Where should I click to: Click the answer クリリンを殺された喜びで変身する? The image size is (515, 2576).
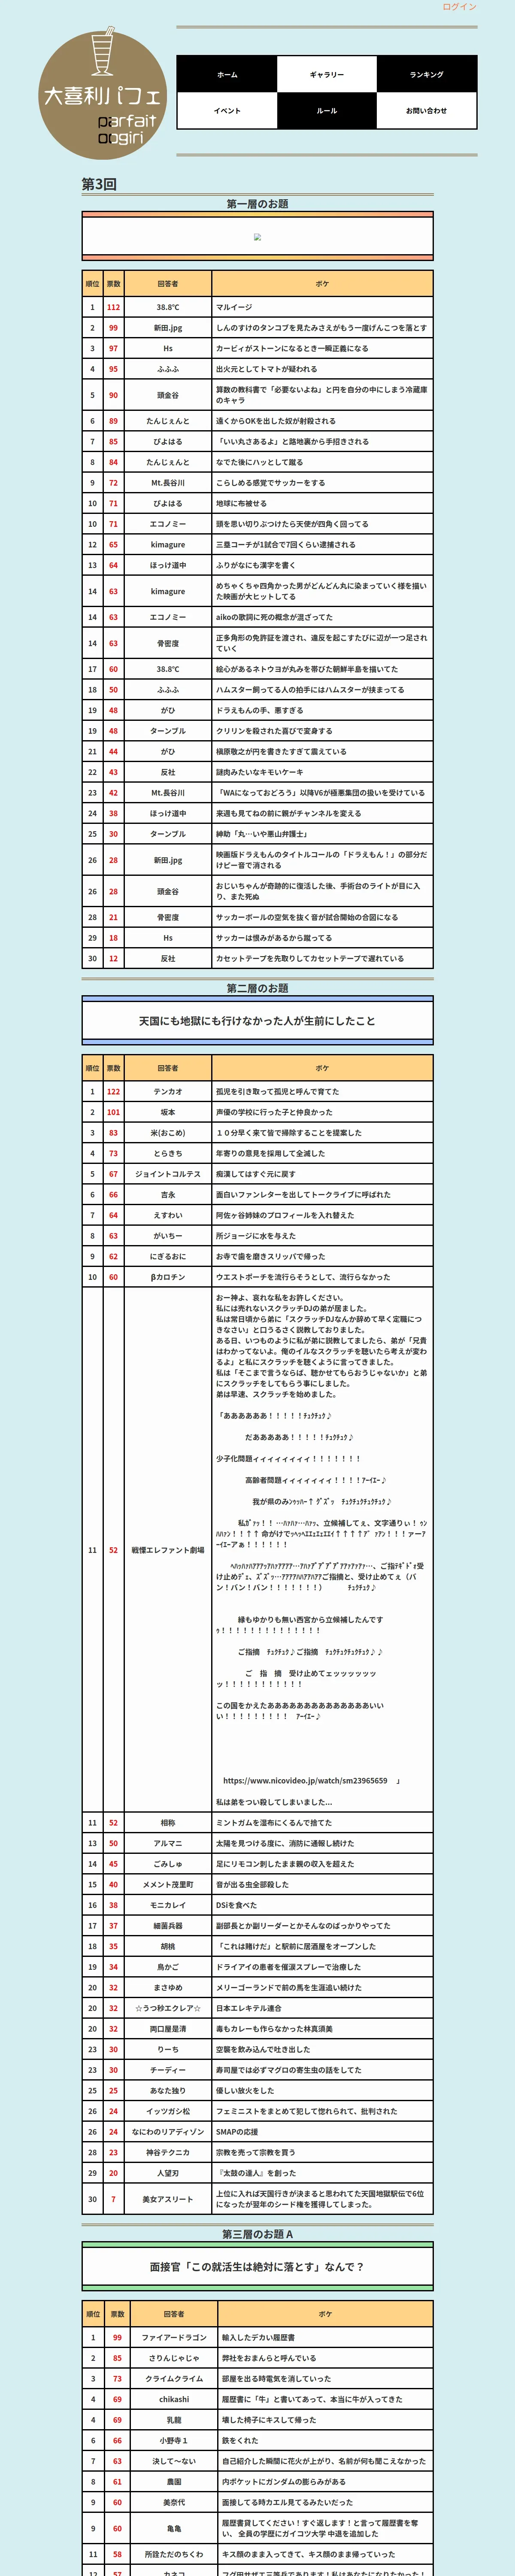(x=274, y=731)
